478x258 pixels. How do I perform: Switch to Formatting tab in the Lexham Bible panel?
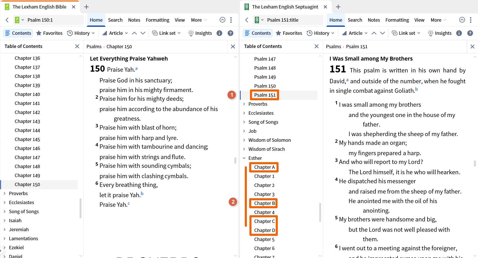point(157,20)
